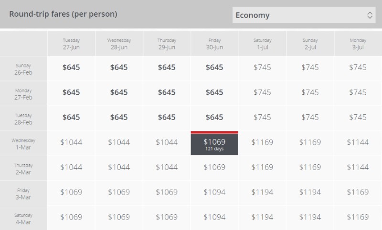Select Tuesday 27-Jun return column header
382x230 pixels.
pyautogui.click(x=71, y=44)
